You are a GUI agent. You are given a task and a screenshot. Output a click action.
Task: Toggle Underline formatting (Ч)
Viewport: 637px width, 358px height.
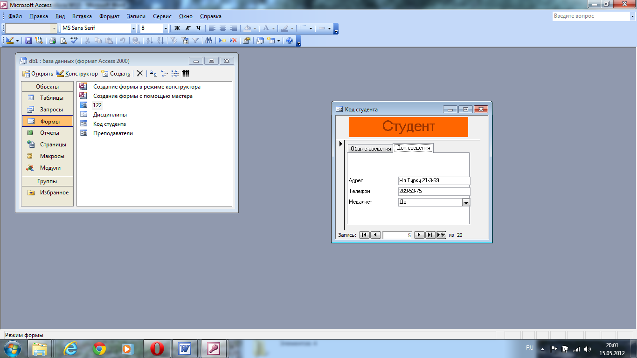[x=199, y=28]
